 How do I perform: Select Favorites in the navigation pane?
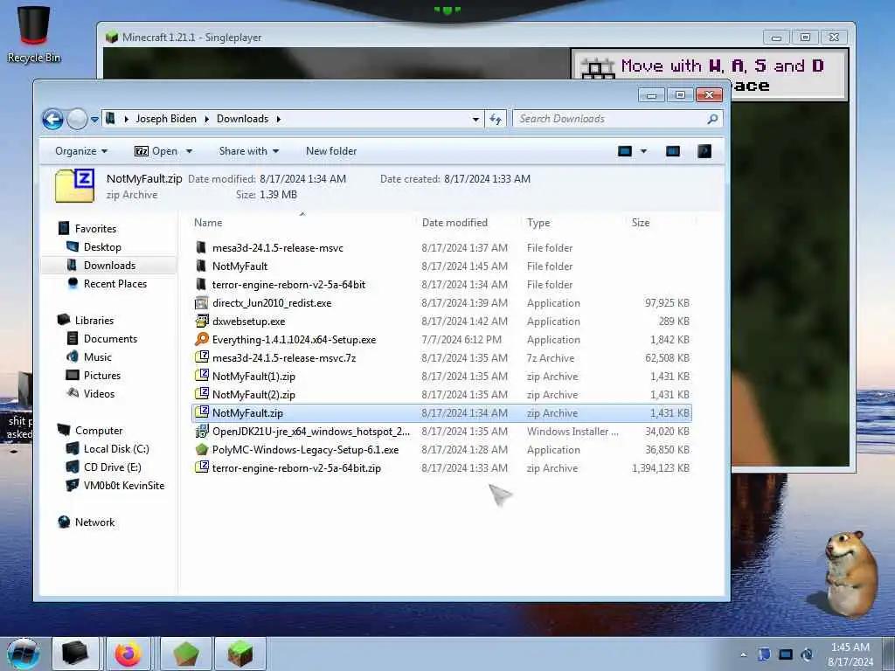(x=87, y=229)
